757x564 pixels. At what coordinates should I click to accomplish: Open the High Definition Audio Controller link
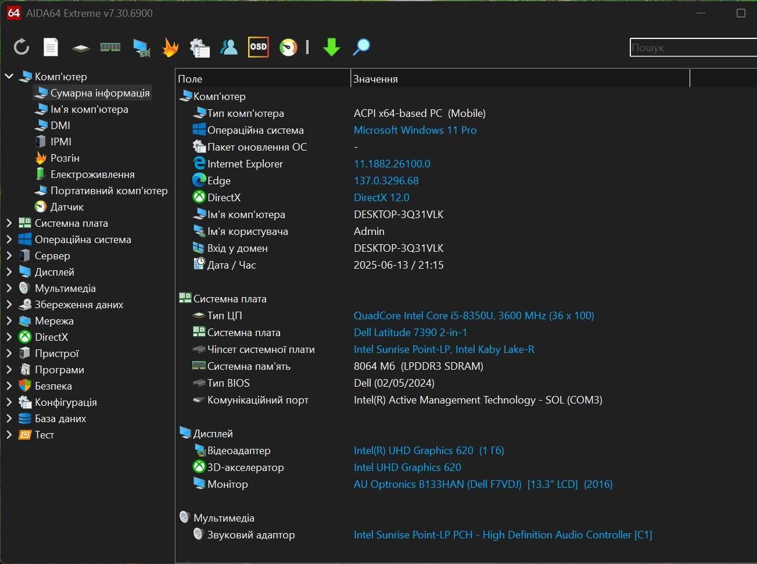tap(503, 534)
